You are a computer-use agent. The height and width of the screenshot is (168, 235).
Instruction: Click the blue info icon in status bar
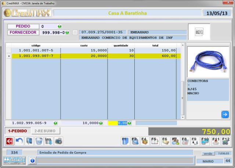coord(32,160)
